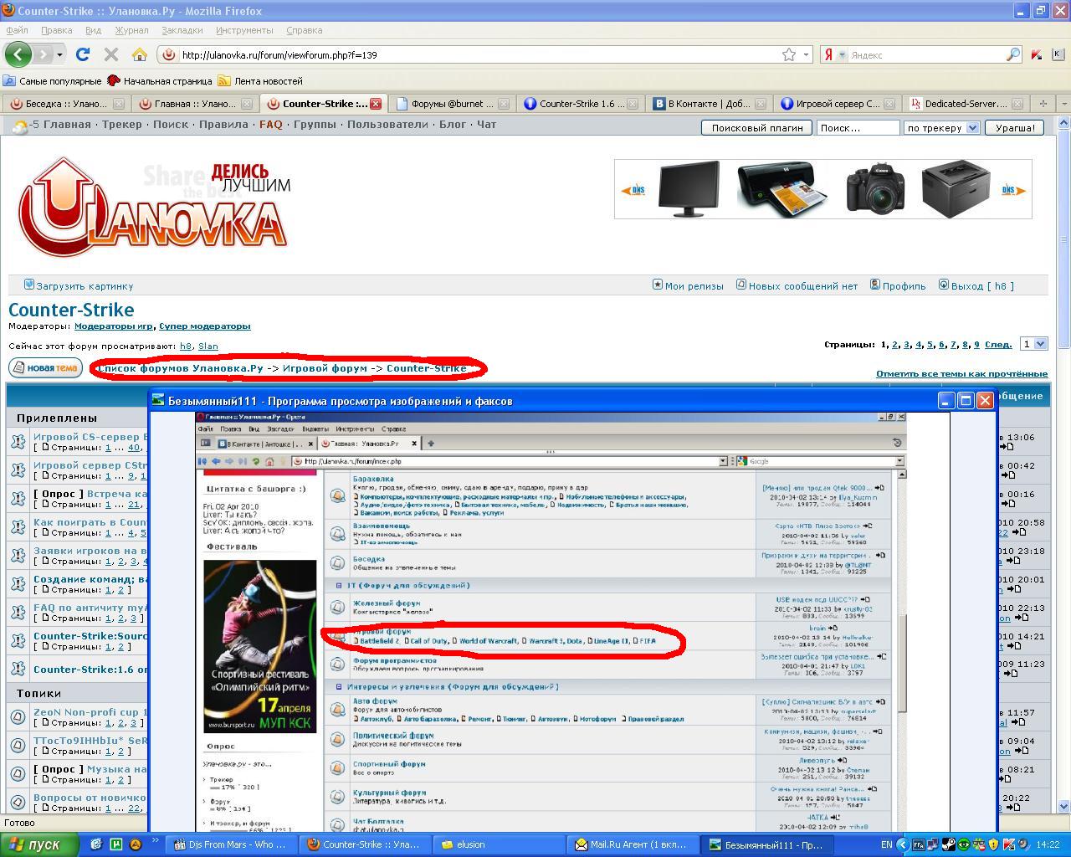Open 'Игровой форум' breadcrumb link
1071x857 pixels.
click(325, 368)
